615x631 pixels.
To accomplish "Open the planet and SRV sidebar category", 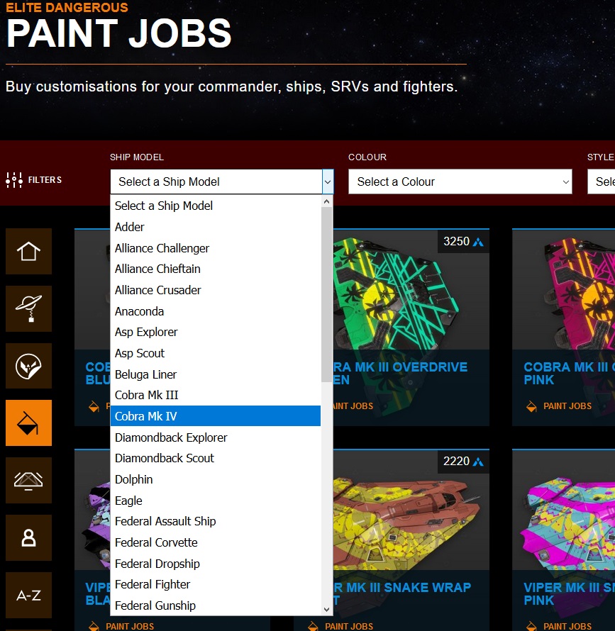I will coord(28,308).
